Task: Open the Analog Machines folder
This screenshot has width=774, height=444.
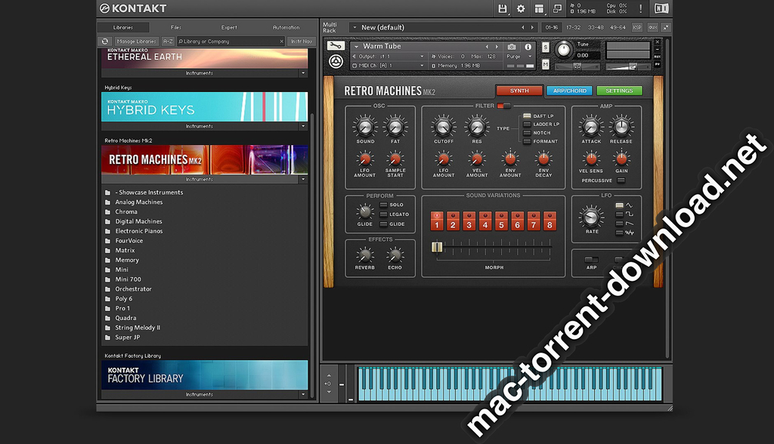Action: 138,202
